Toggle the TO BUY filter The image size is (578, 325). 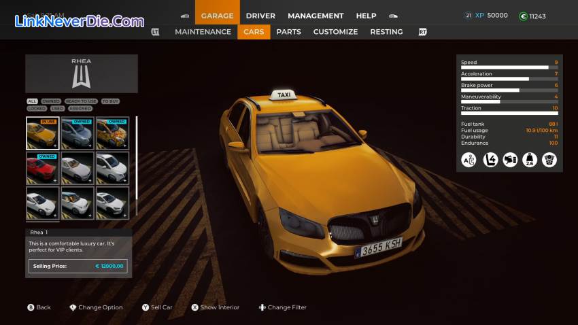pos(110,101)
